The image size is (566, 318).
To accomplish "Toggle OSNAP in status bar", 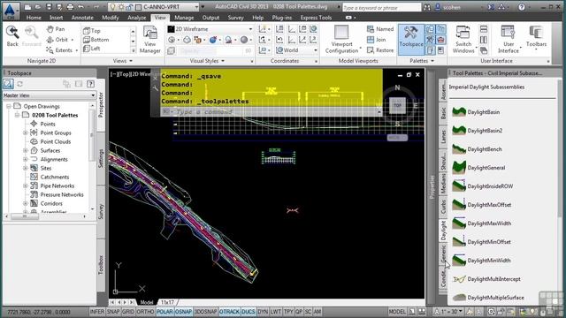I will click(183, 312).
